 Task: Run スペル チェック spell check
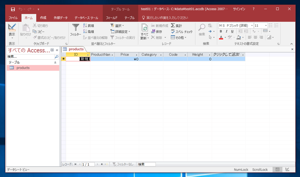click(x=182, y=32)
